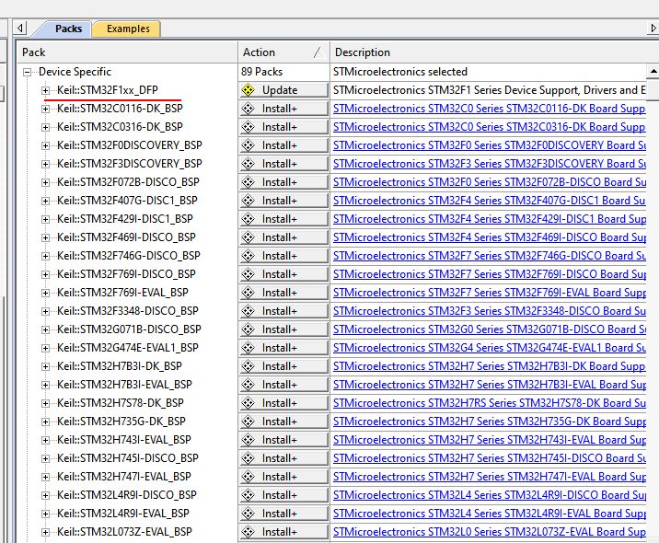Expand Keil::STM32F072B-DISCO_BSP node

tap(45, 182)
